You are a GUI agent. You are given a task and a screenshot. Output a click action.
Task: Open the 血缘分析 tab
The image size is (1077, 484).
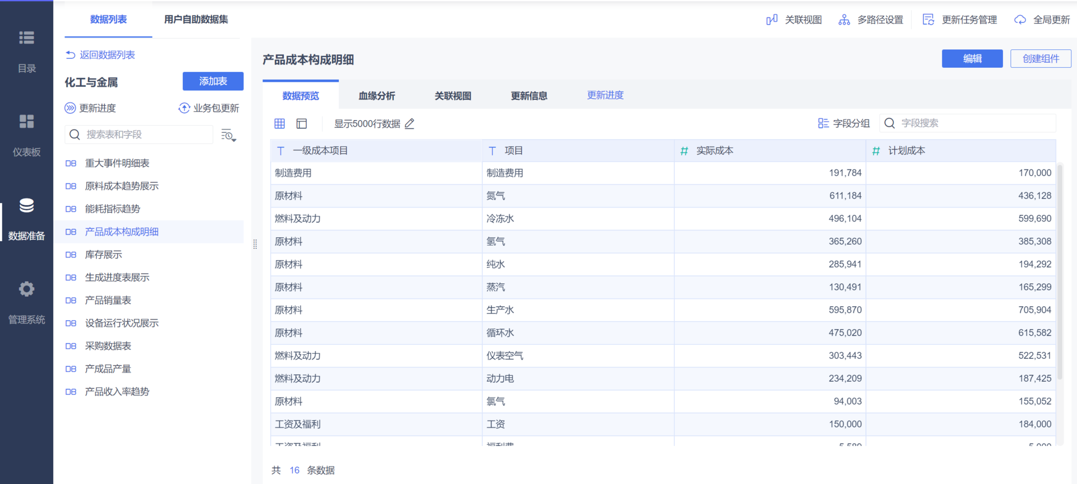pos(377,96)
